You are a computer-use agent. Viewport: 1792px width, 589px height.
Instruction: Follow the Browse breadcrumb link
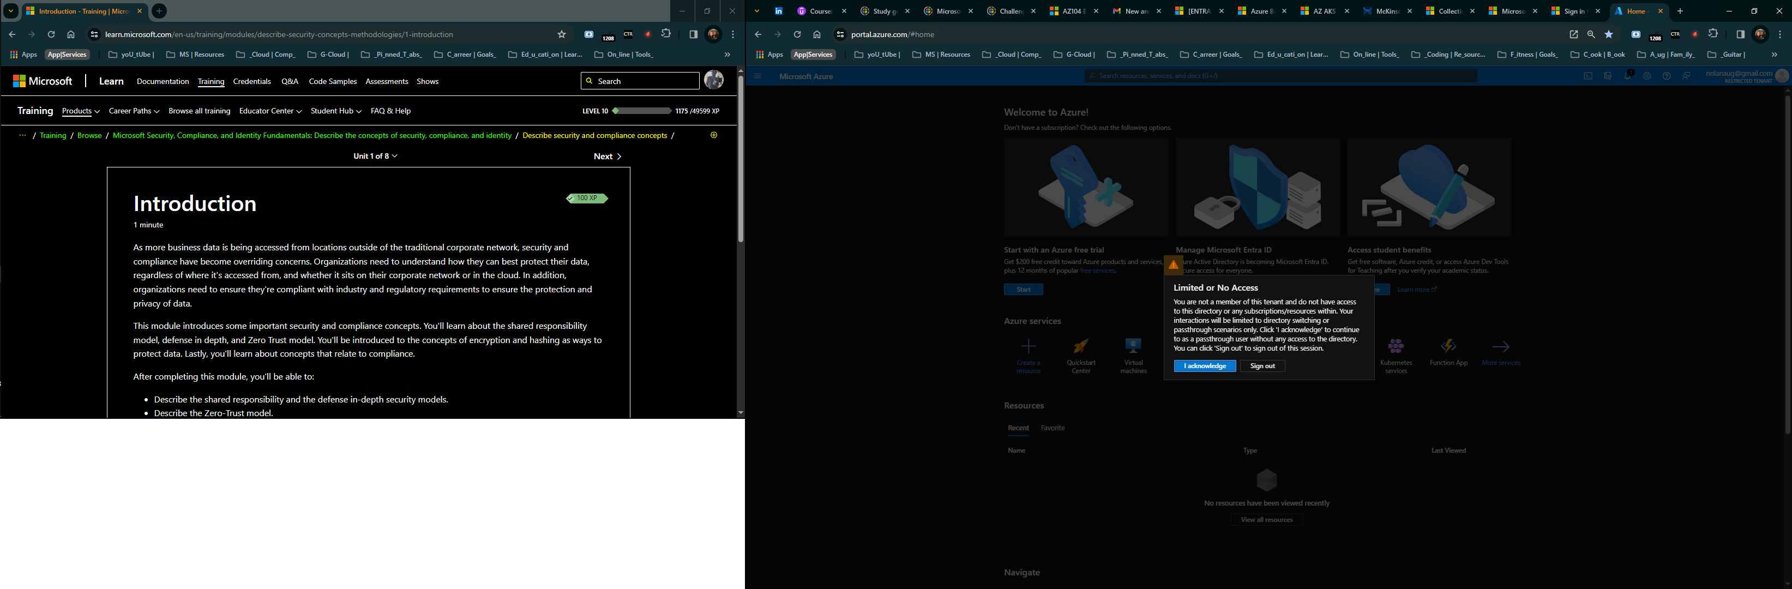[x=89, y=136]
